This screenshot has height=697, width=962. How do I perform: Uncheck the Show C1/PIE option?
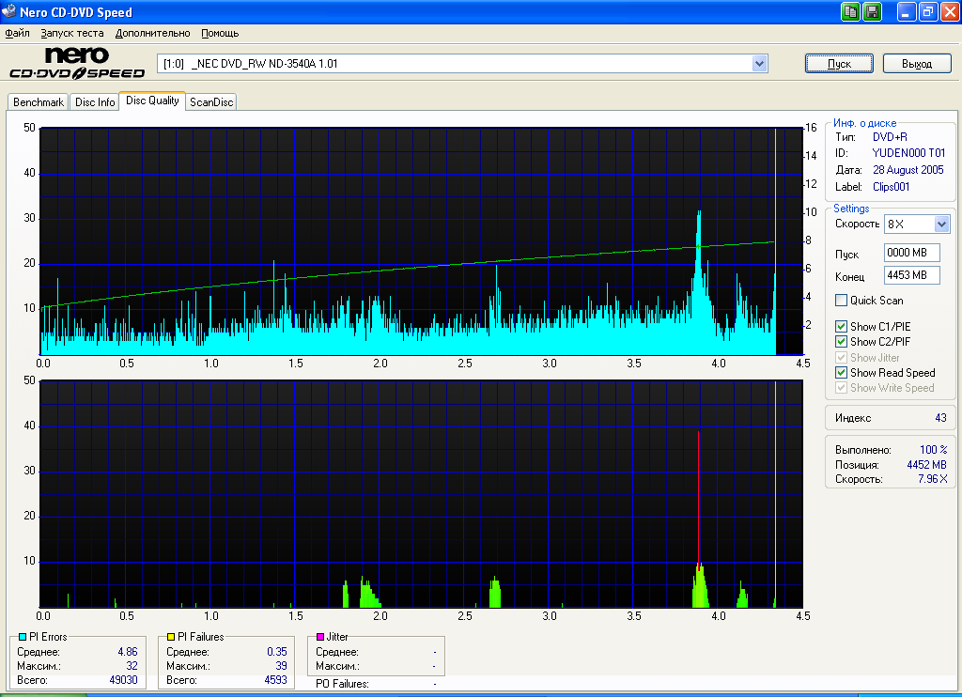pyautogui.click(x=842, y=327)
